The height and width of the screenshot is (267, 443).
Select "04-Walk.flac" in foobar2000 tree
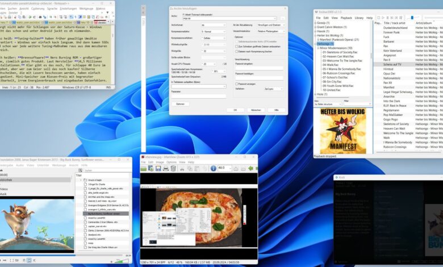[x=330, y=65]
